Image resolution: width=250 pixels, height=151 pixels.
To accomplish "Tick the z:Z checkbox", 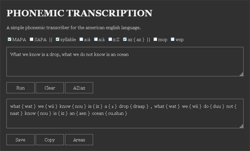I will [110, 39].
